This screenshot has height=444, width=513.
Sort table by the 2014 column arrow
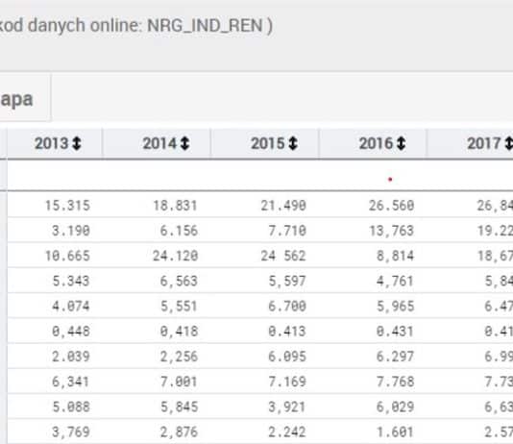(x=184, y=143)
